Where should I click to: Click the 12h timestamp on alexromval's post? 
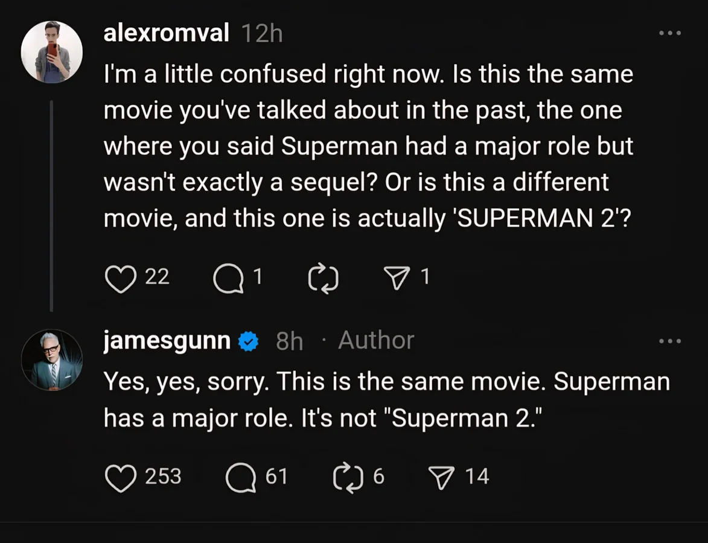261,34
